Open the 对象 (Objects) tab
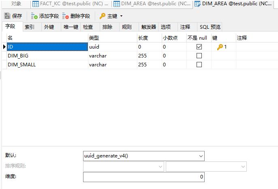 (16, 4)
